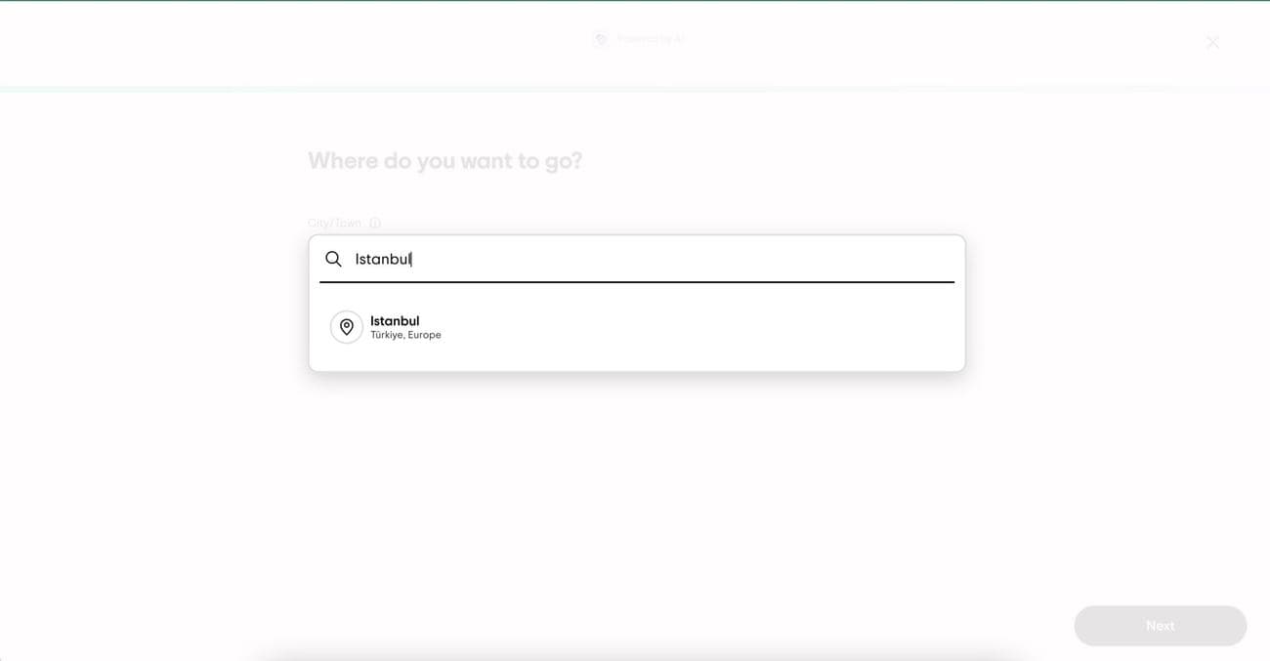Viewport: 1270px width, 661px height.
Task: Click the "Where do you want to go?" heading
Action: tap(444, 161)
